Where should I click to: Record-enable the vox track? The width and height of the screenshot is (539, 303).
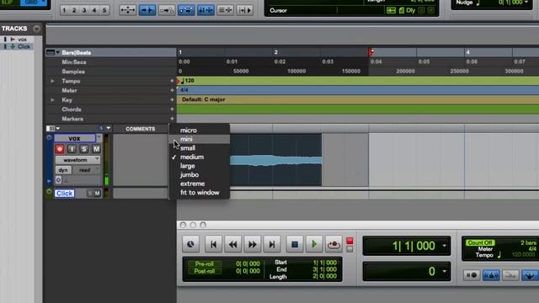click(x=60, y=149)
